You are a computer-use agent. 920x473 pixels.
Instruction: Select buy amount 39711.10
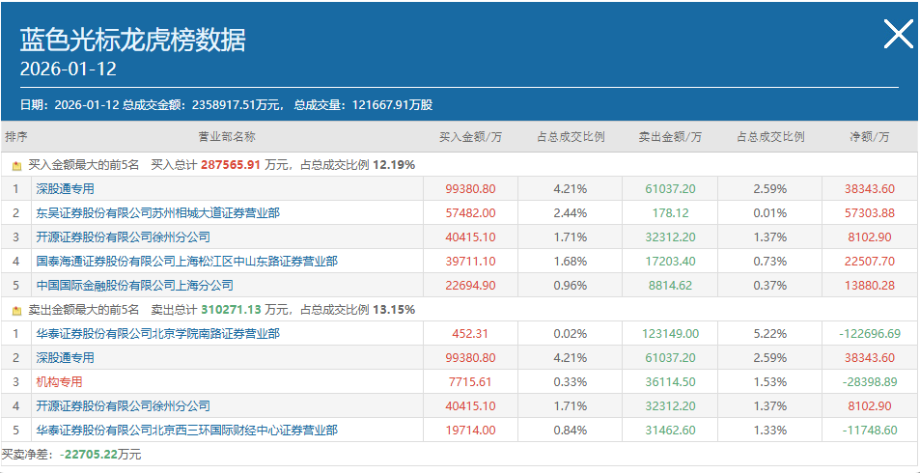point(470,262)
